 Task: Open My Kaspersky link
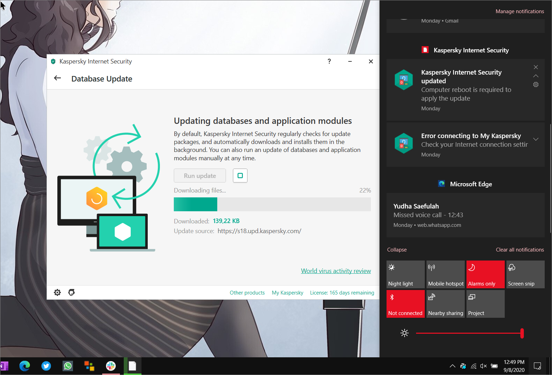tap(287, 293)
